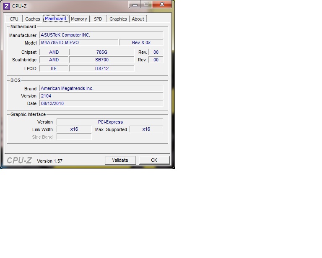Click the disabled maximize button in title bar
Image resolution: width=322 pixels, height=258 pixels.
[146, 5]
